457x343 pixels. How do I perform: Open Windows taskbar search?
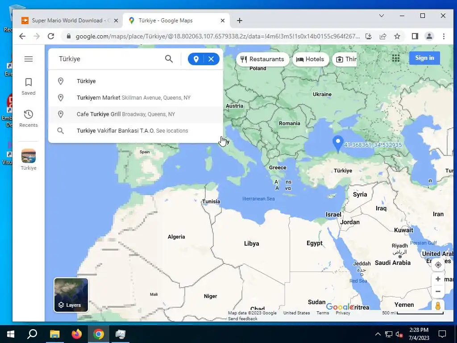pyautogui.click(x=32, y=334)
